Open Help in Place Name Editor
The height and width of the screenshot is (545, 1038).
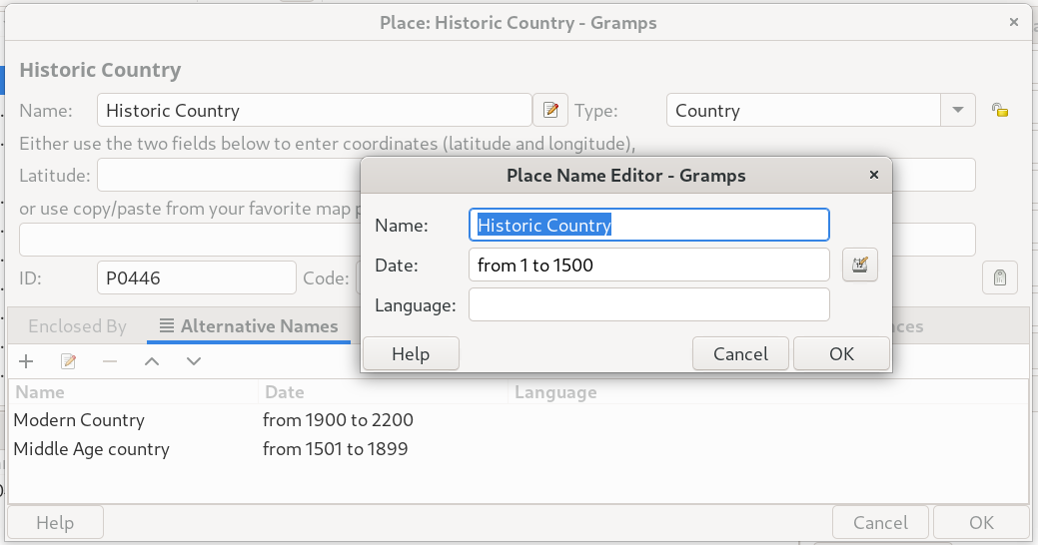tap(411, 354)
